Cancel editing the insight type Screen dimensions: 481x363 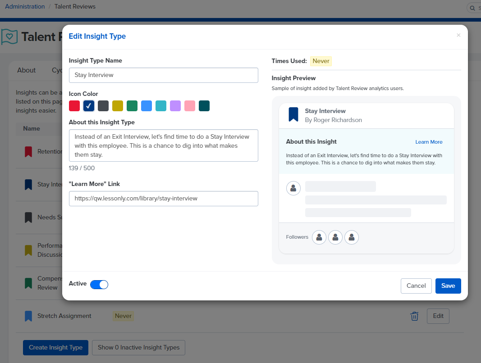point(416,286)
